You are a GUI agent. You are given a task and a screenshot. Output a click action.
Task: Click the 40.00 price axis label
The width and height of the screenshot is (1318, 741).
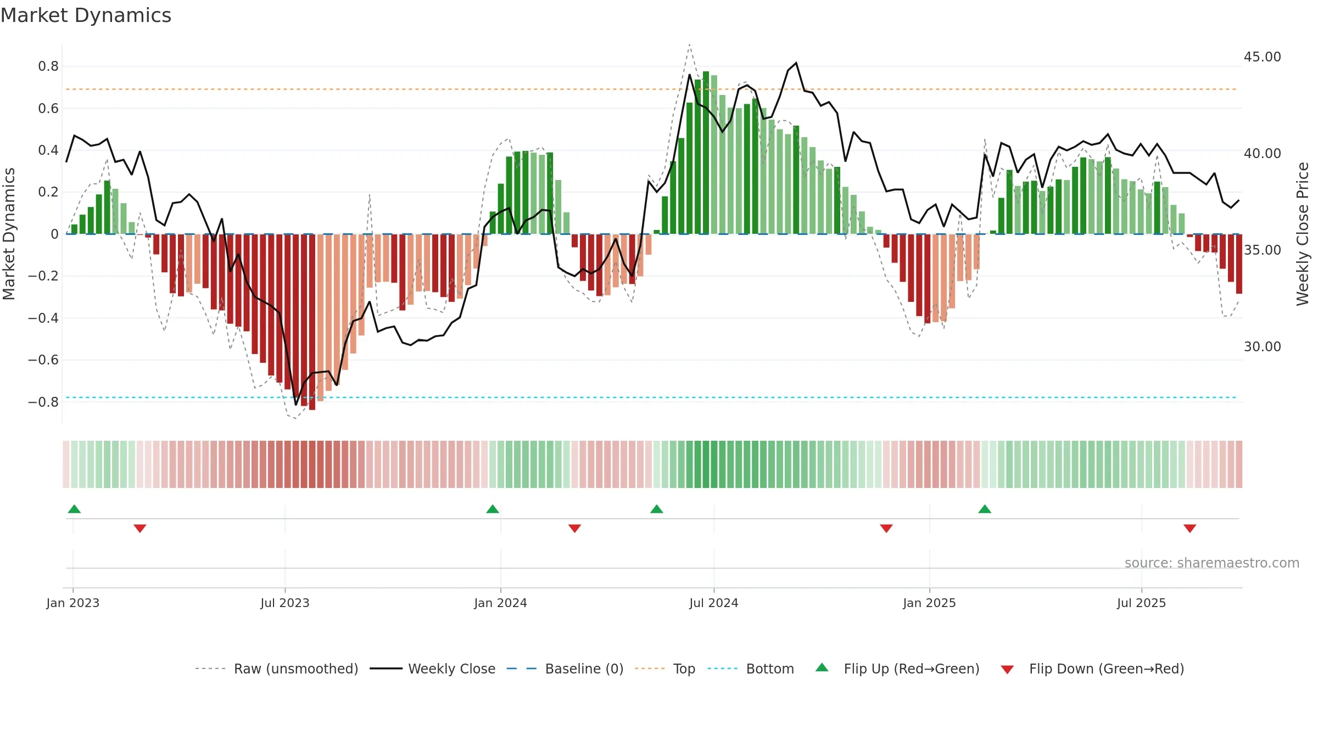(1263, 154)
